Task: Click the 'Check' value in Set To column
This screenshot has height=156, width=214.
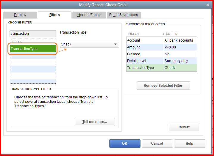Action: [x=180, y=67]
